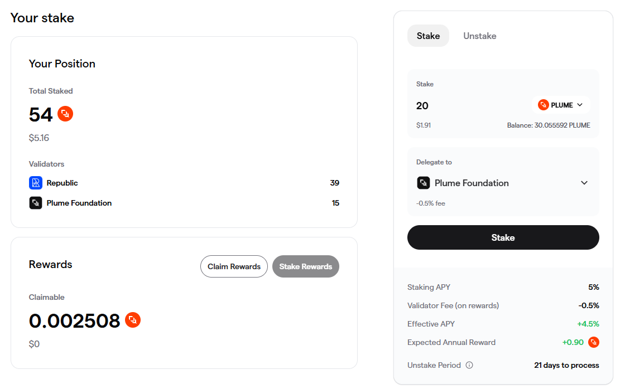
Task: Click the Balance 30.055592 PLUME text
Action: point(548,125)
